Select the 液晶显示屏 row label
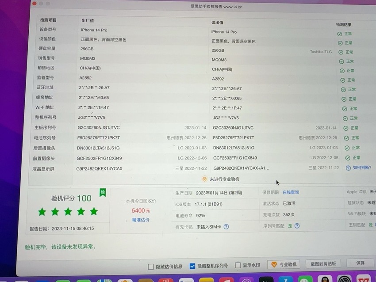 pos(43,169)
